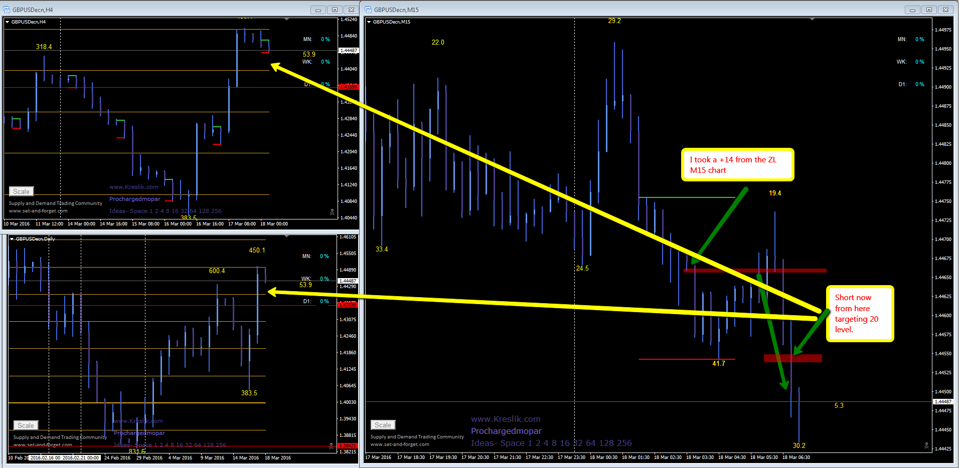This screenshot has height=468, width=959.
Task: Click the MN: 0 % value in M15 chart
Action: tap(920, 39)
